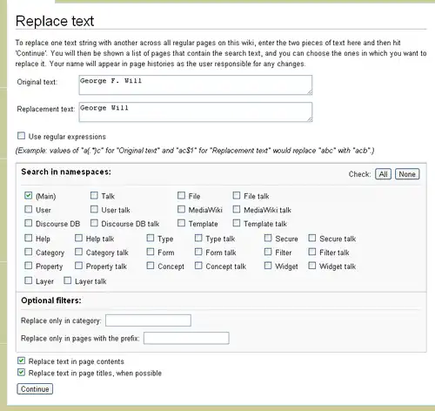Check the Form talk namespace
This screenshot has height=411, width=435.
click(198, 252)
